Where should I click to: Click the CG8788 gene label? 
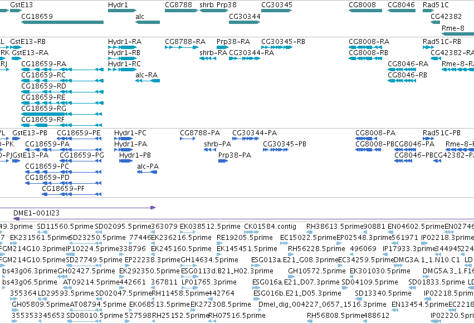coord(178,5)
